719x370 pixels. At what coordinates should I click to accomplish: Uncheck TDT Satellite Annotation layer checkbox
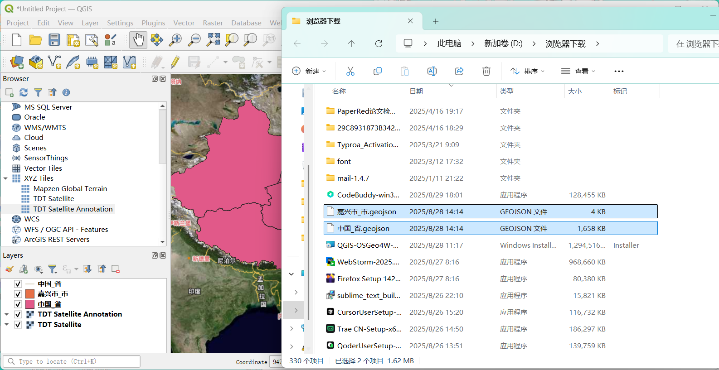pos(18,314)
